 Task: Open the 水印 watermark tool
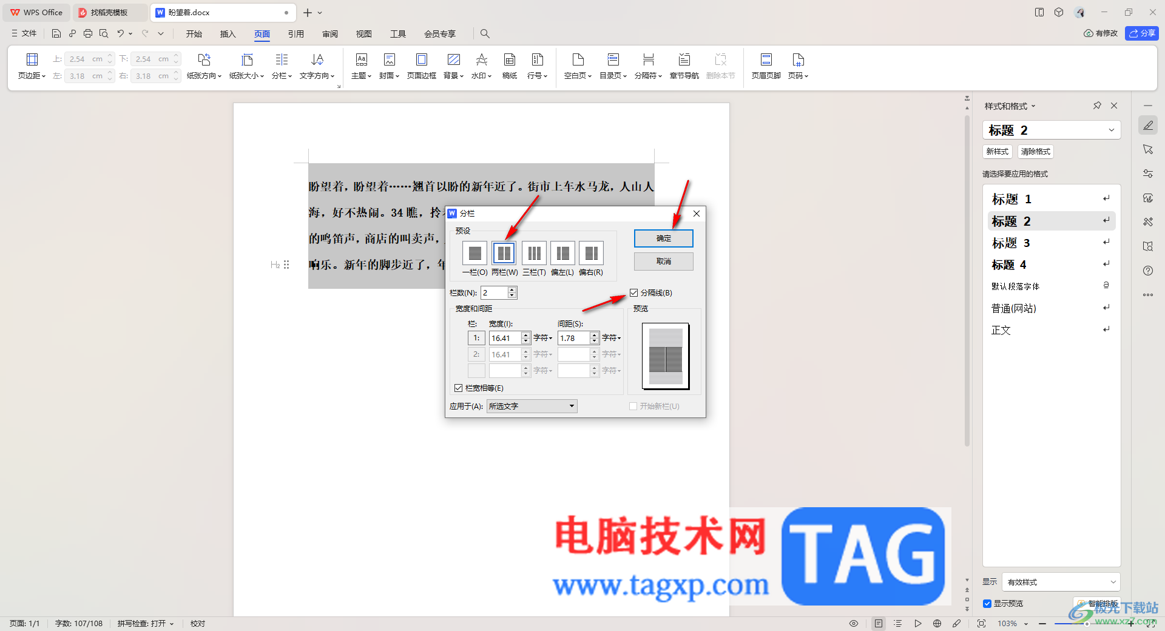click(x=481, y=66)
